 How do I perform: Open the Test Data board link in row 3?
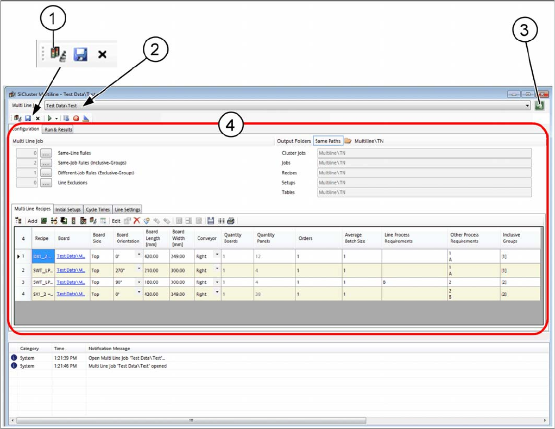(71, 282)
